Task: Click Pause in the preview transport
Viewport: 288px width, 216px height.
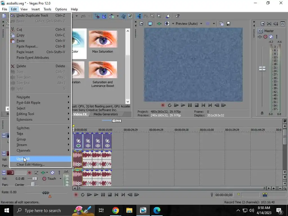Action: (190, 105)
